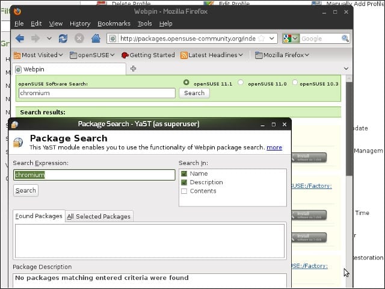The height and width of the screenshot is (289, 385).
Task: Click the Package Search module icon
Action: pos(18,143)
